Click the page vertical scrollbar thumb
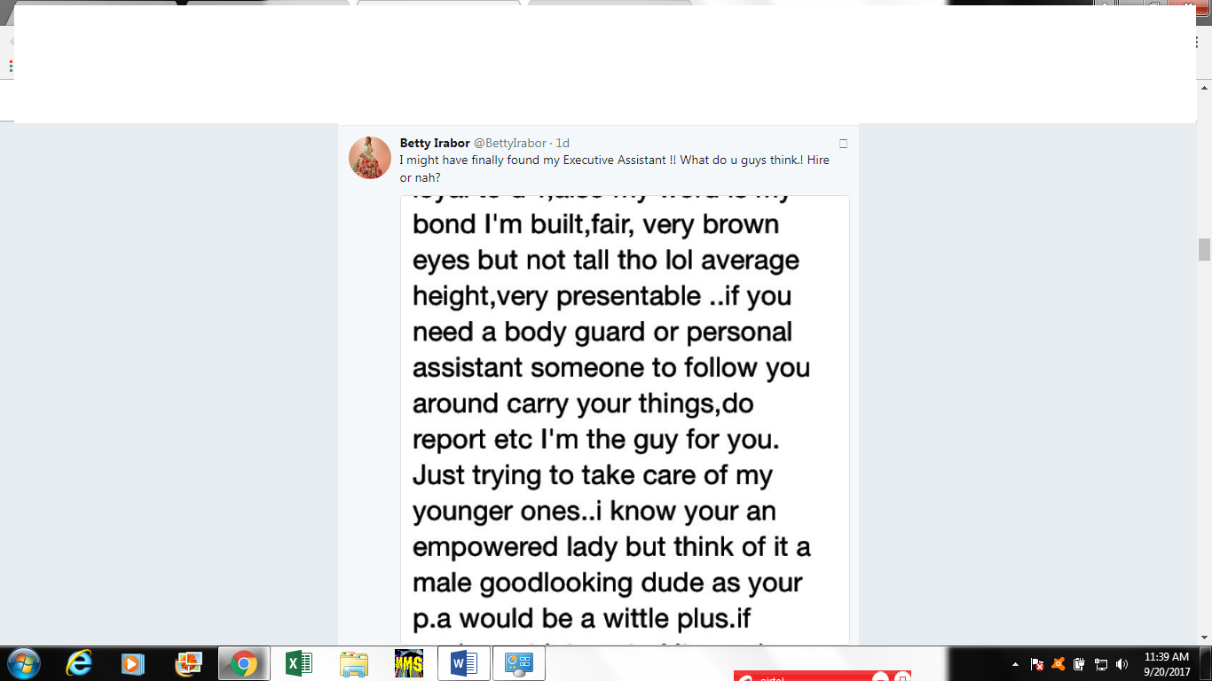Screen dimensions: 1212x681 click(1204, 250)
